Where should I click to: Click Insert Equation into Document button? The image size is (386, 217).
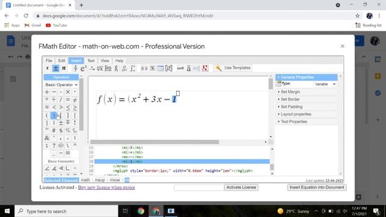tap(317, 187)
